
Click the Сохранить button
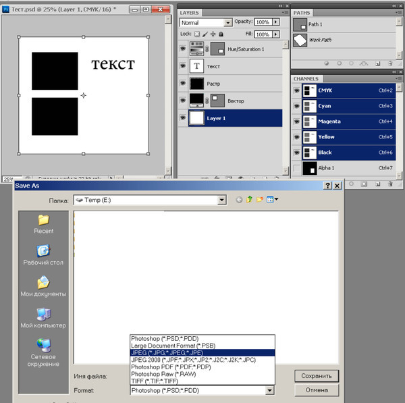317,375
